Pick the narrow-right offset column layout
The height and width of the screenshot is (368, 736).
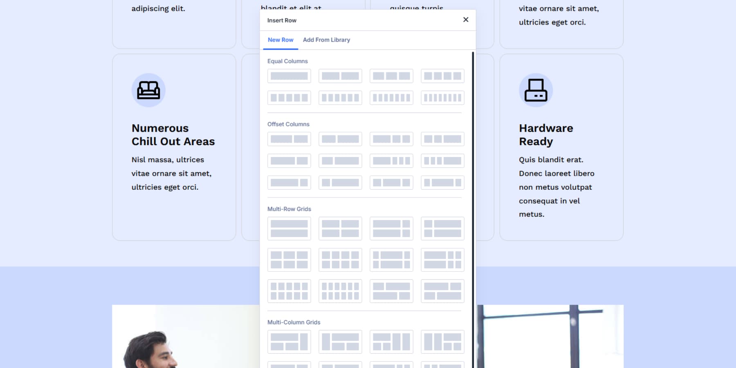(289, 182)
